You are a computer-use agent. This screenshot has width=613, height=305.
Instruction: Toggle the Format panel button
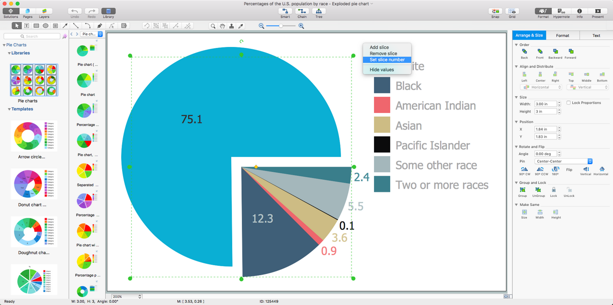[543, 11]
